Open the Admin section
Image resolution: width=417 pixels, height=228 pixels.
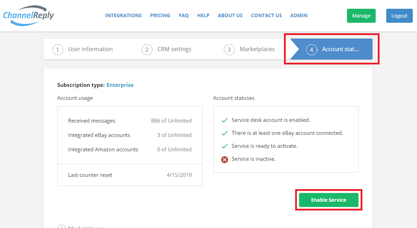tap(299, 15)
